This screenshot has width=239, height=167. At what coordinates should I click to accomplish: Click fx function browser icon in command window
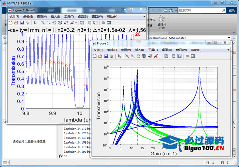[61, 156]
